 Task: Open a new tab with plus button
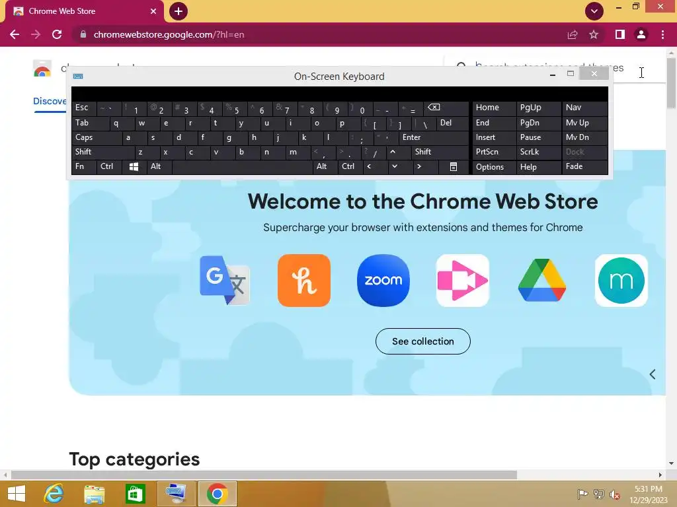[179, 11]
